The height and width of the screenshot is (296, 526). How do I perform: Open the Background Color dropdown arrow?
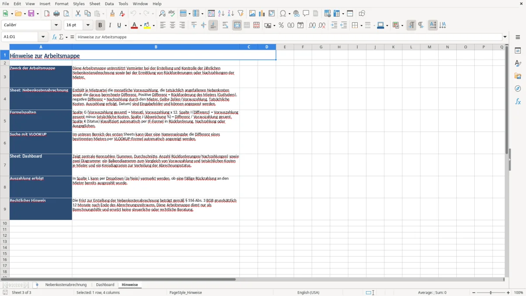[153, 25]
